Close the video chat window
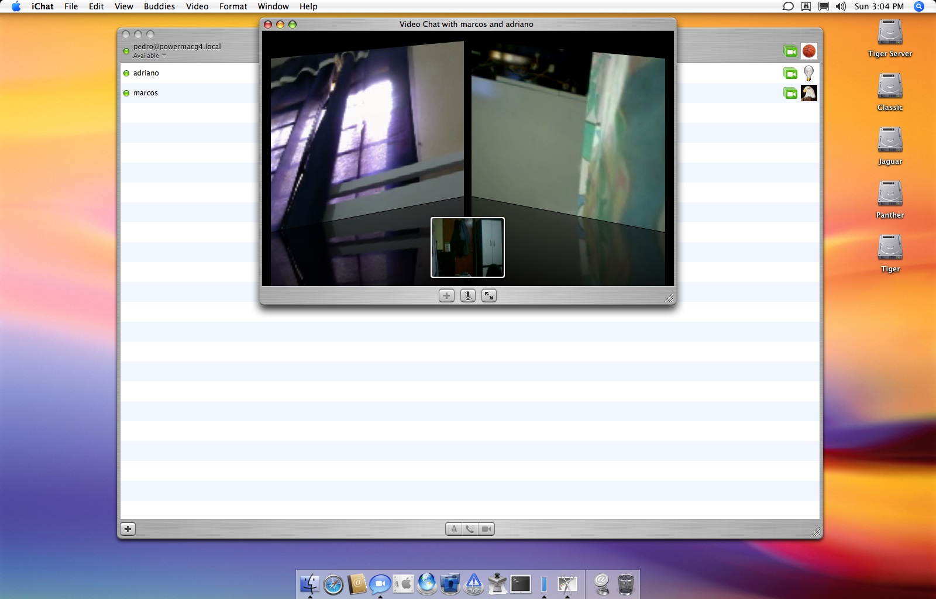Image resolution: width=936 pixels, height=599 pixels. click(268, 25)
